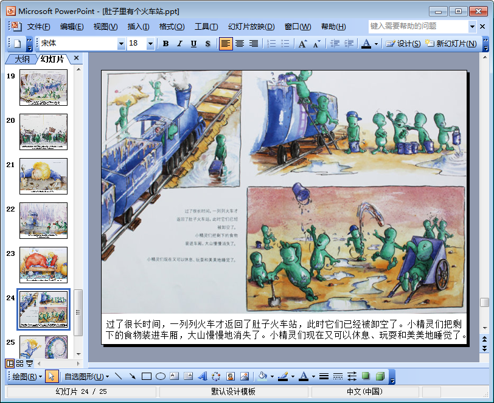Align text left
Screen dimensions: 494x403
click(x=226, y=43)
